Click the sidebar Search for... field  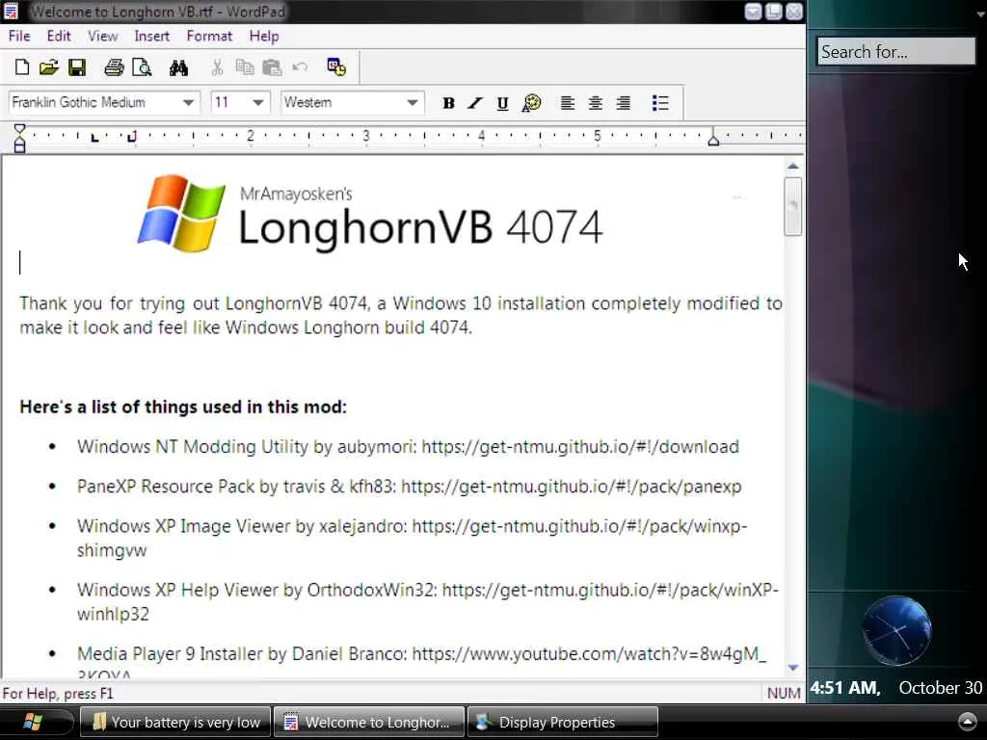[x=896, y=52]
